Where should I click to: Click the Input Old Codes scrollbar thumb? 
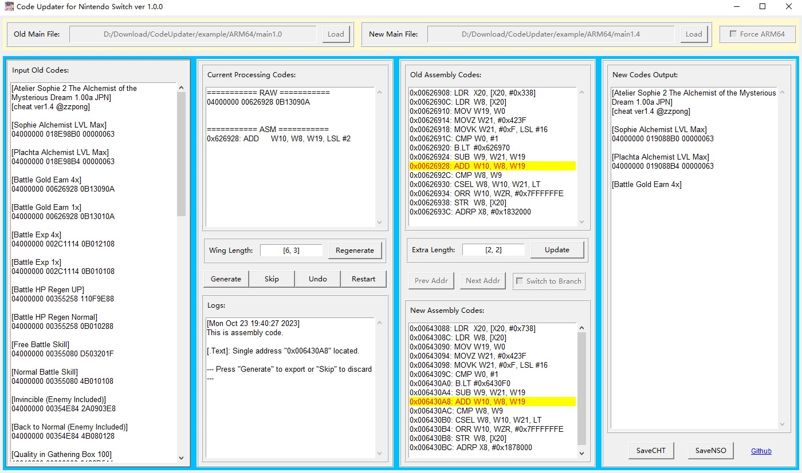point(182,154)
